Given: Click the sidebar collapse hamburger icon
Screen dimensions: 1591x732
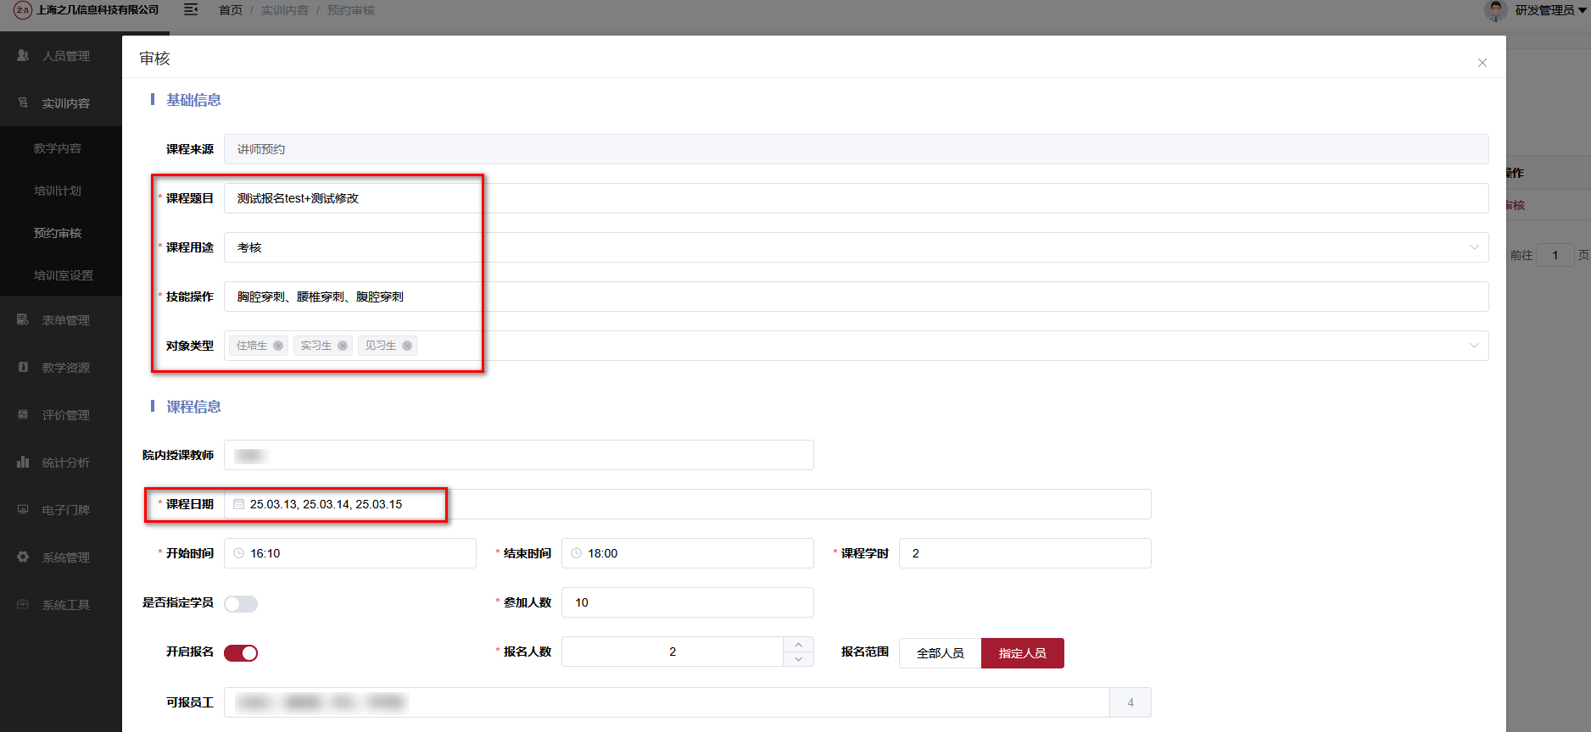Looking at the screenshot, I should 191,9.
